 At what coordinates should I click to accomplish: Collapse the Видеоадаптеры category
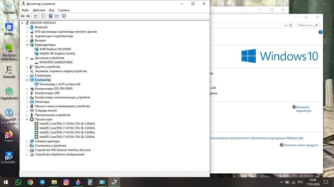(x=27, y=45)
